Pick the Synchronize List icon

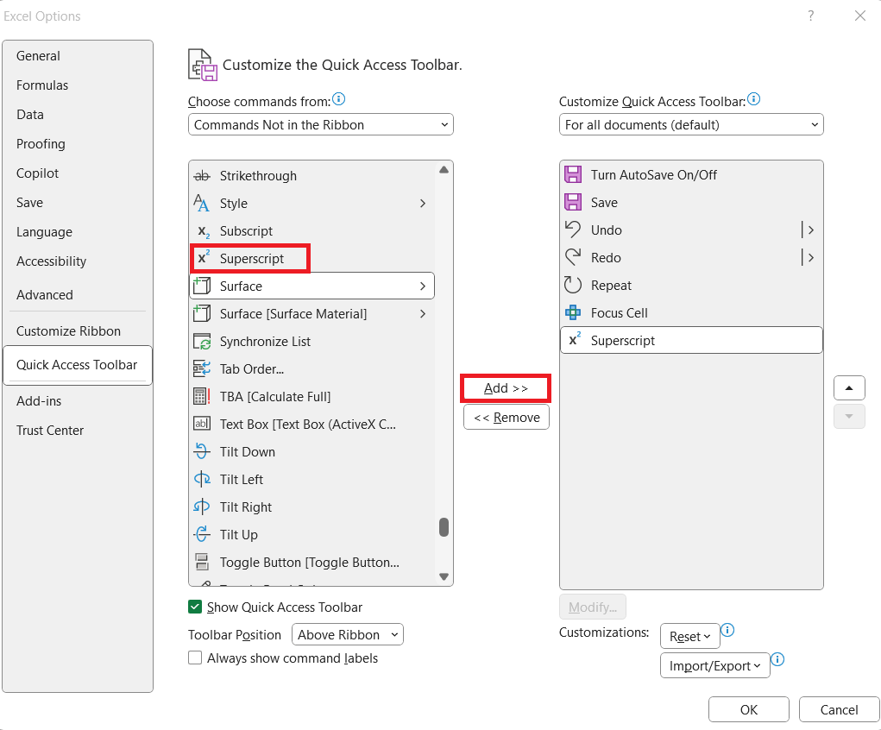click(x=202, y=341)
